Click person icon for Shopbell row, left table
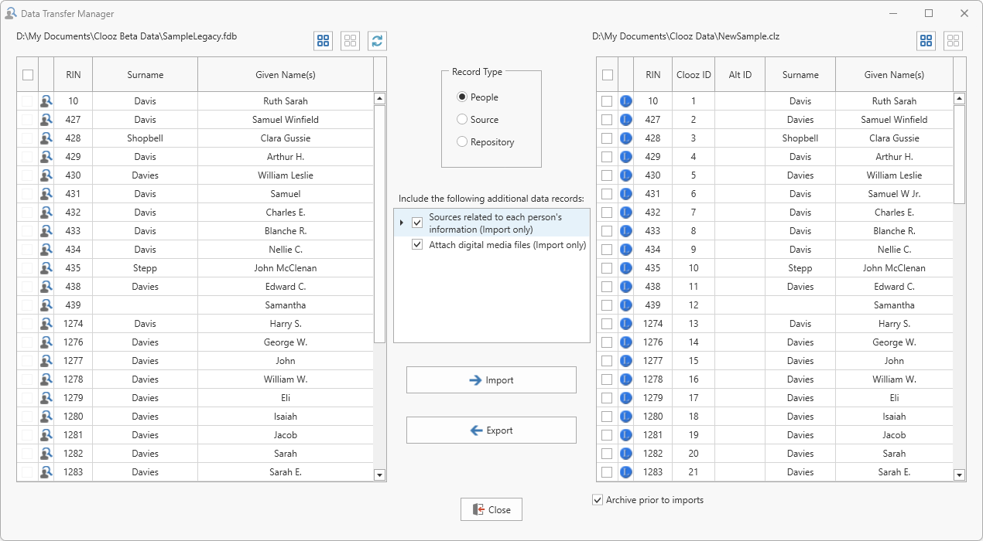983x541 pixels. coord(46,138)
